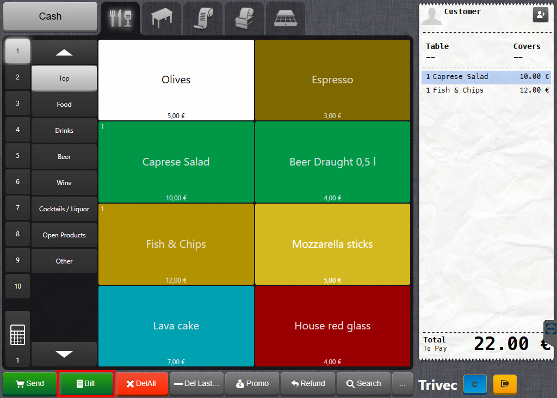Click the Del Last button
This screenshot has height=398, width=557.
(197, 384)
